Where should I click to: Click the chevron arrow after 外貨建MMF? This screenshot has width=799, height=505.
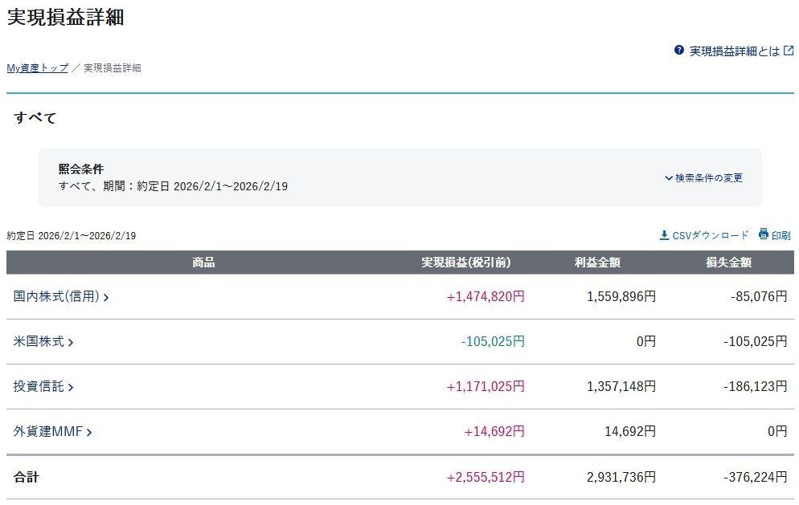(89, 432)
